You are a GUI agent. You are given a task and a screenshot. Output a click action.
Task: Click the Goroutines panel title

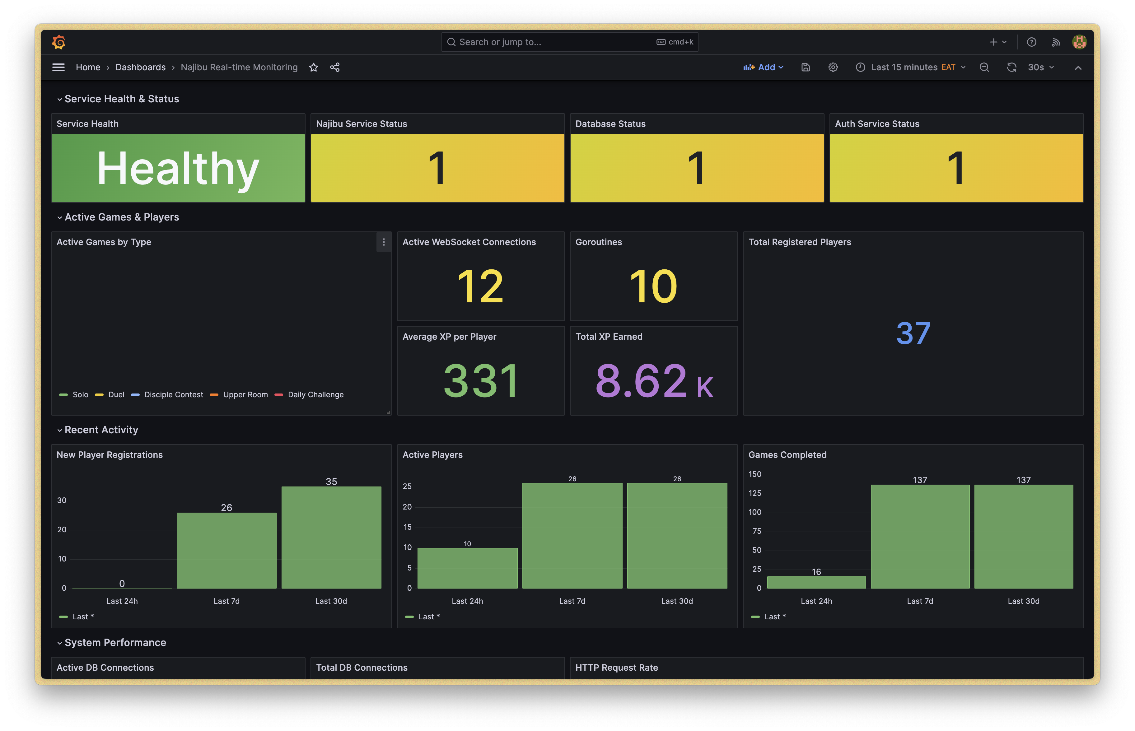click(599, 242)
